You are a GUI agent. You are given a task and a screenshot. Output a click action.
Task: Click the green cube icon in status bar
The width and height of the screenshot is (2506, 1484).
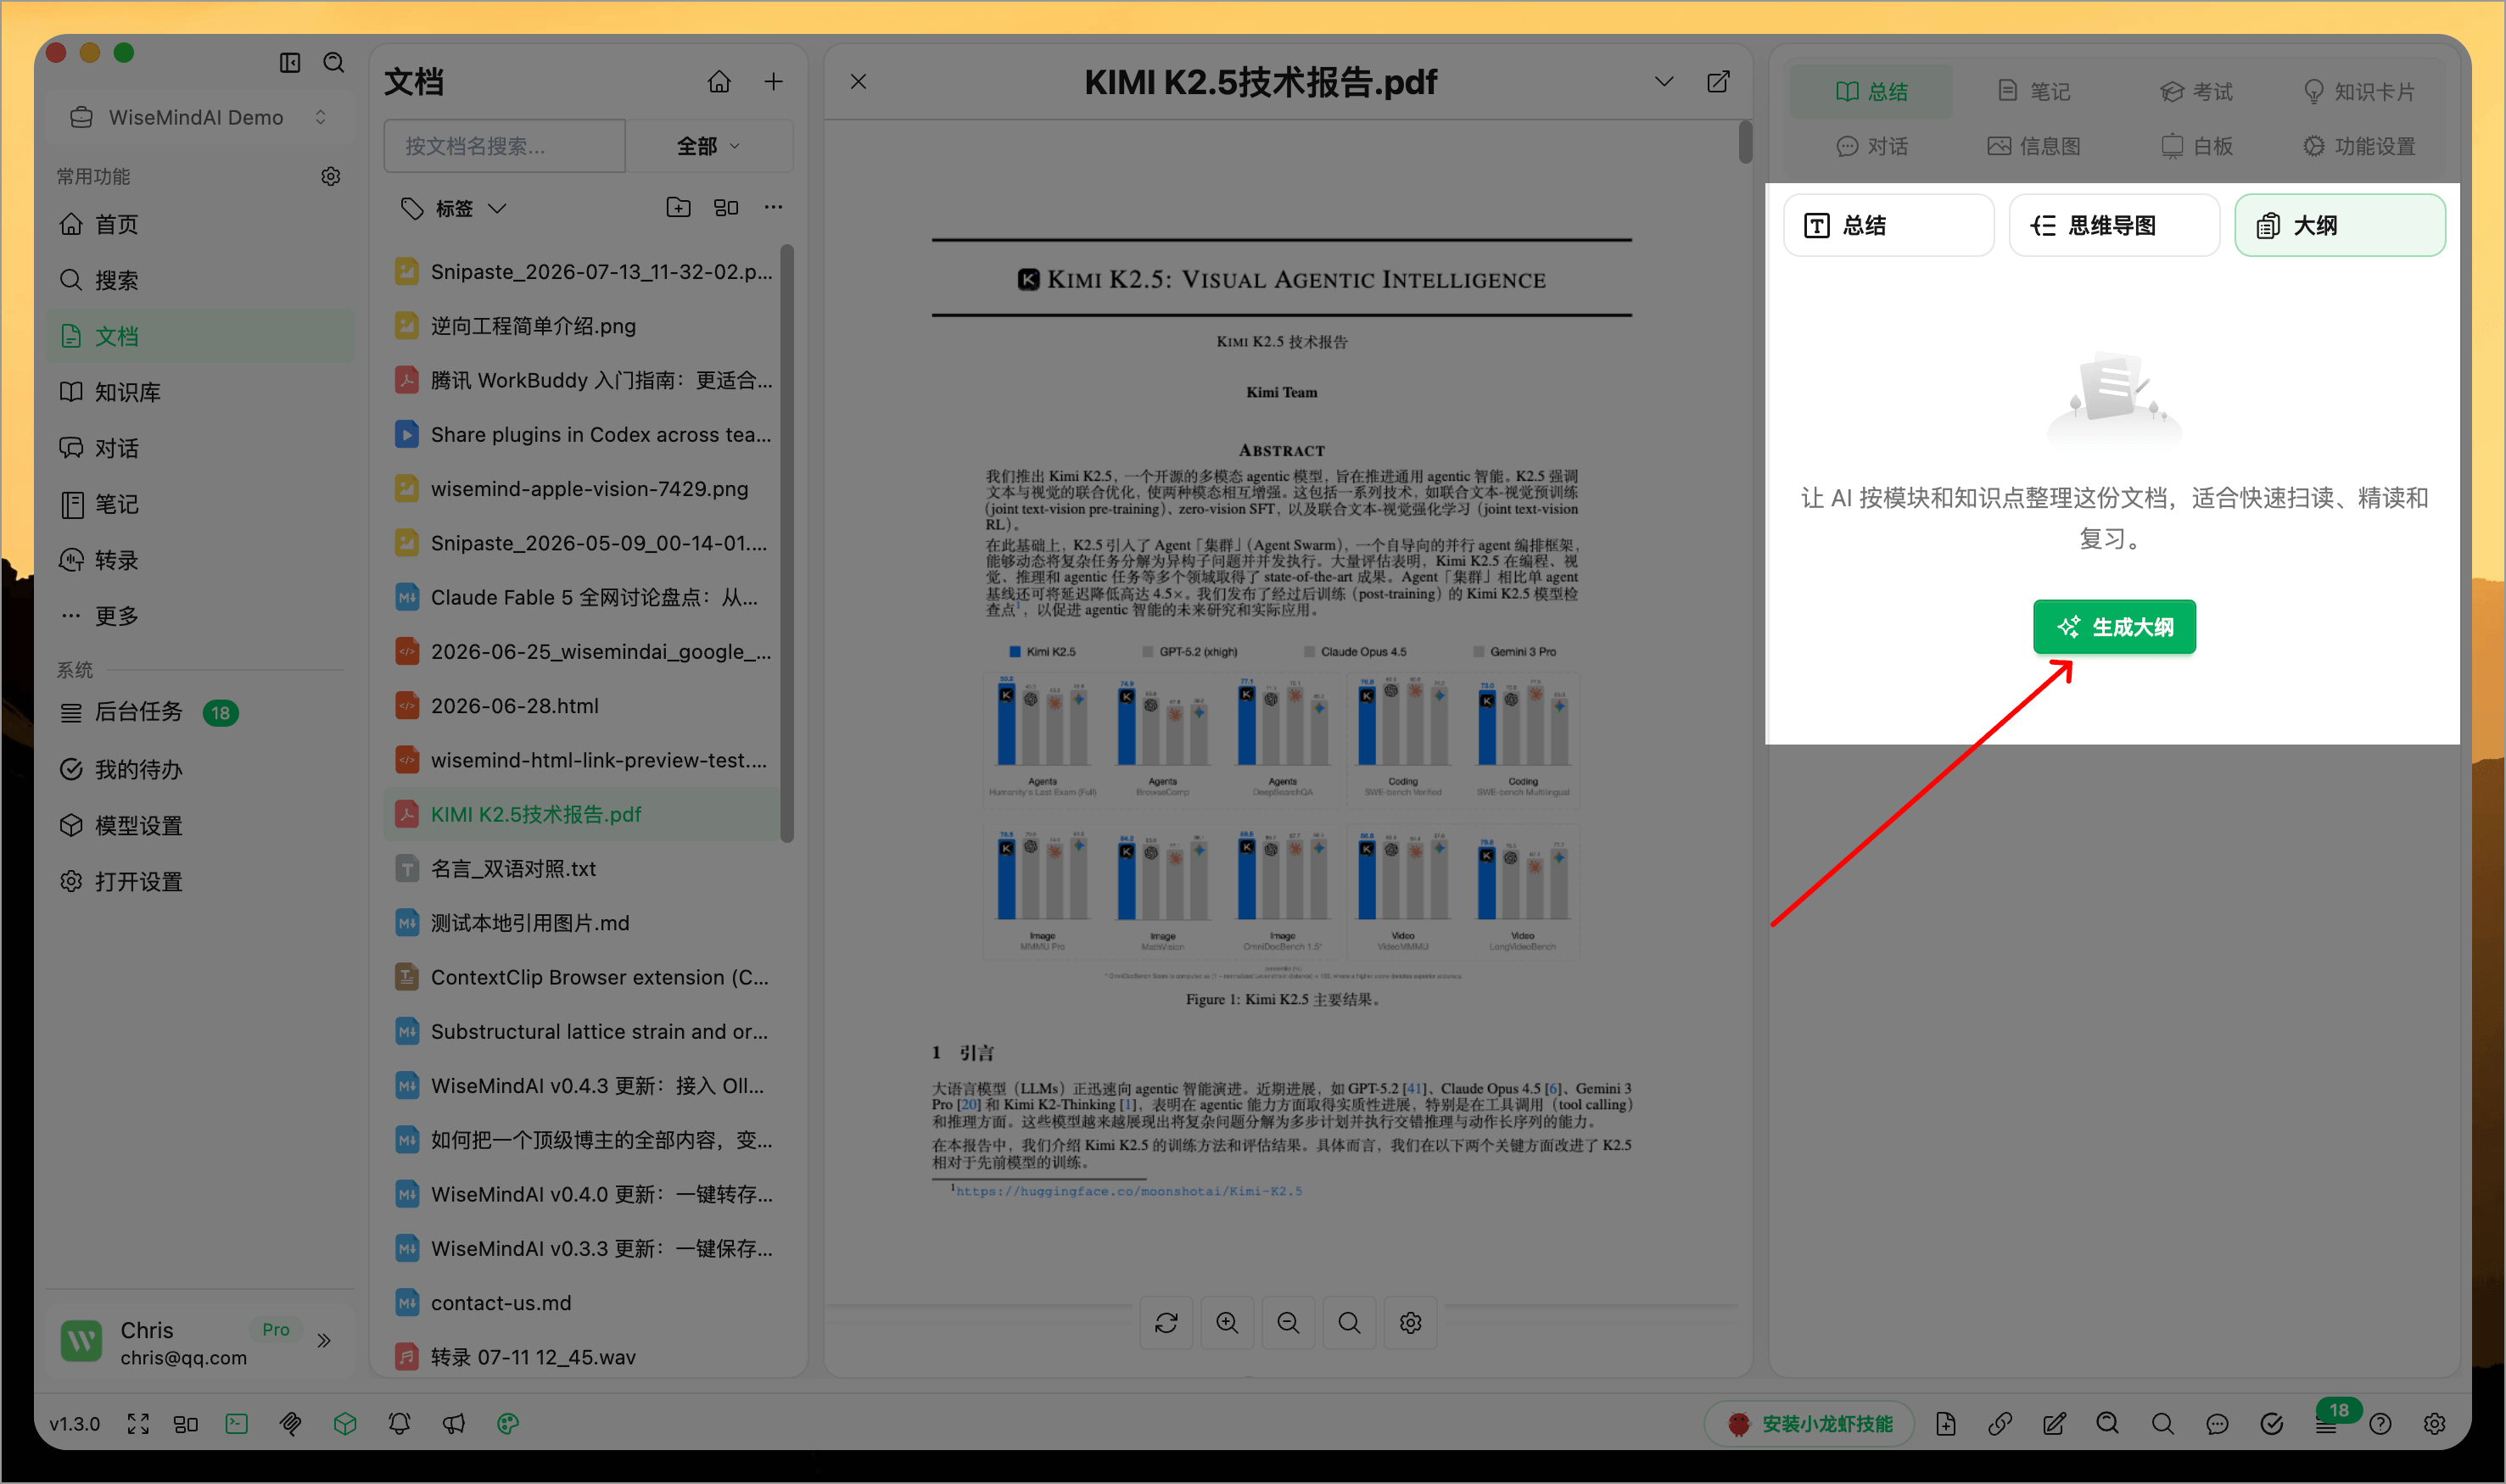click(345, 1424)
